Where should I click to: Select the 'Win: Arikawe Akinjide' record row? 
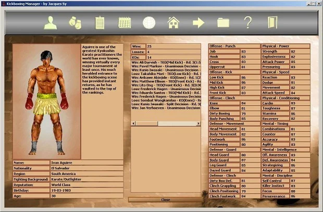click(166, 78)
